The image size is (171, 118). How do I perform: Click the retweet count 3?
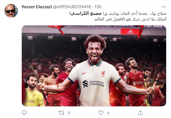pyautogui.click(x=68, y=113)
